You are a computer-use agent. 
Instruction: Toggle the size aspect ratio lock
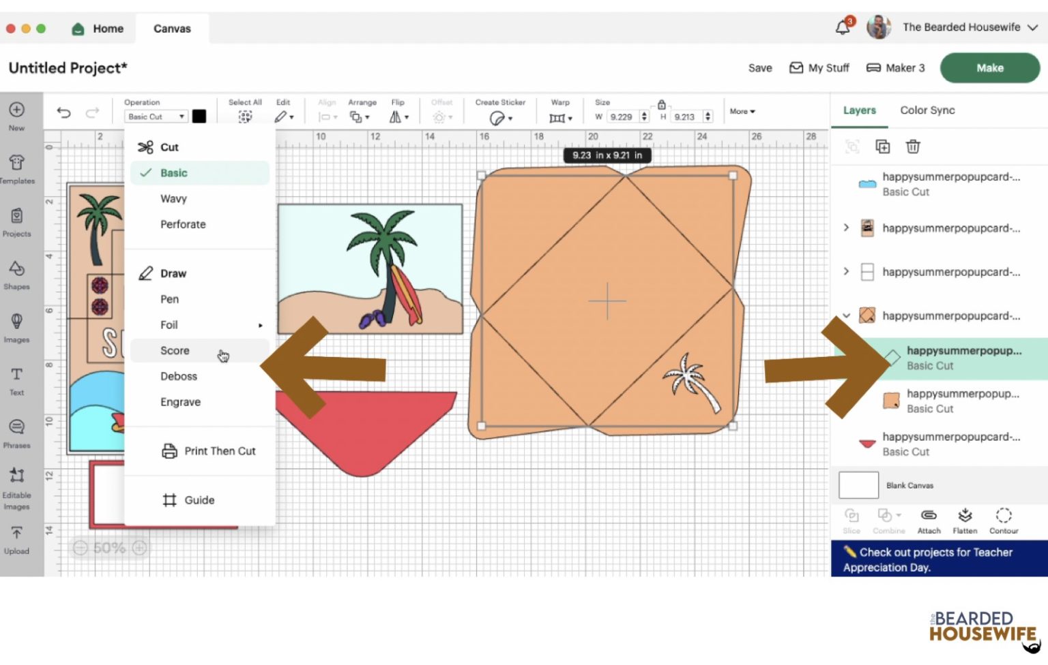661,105
